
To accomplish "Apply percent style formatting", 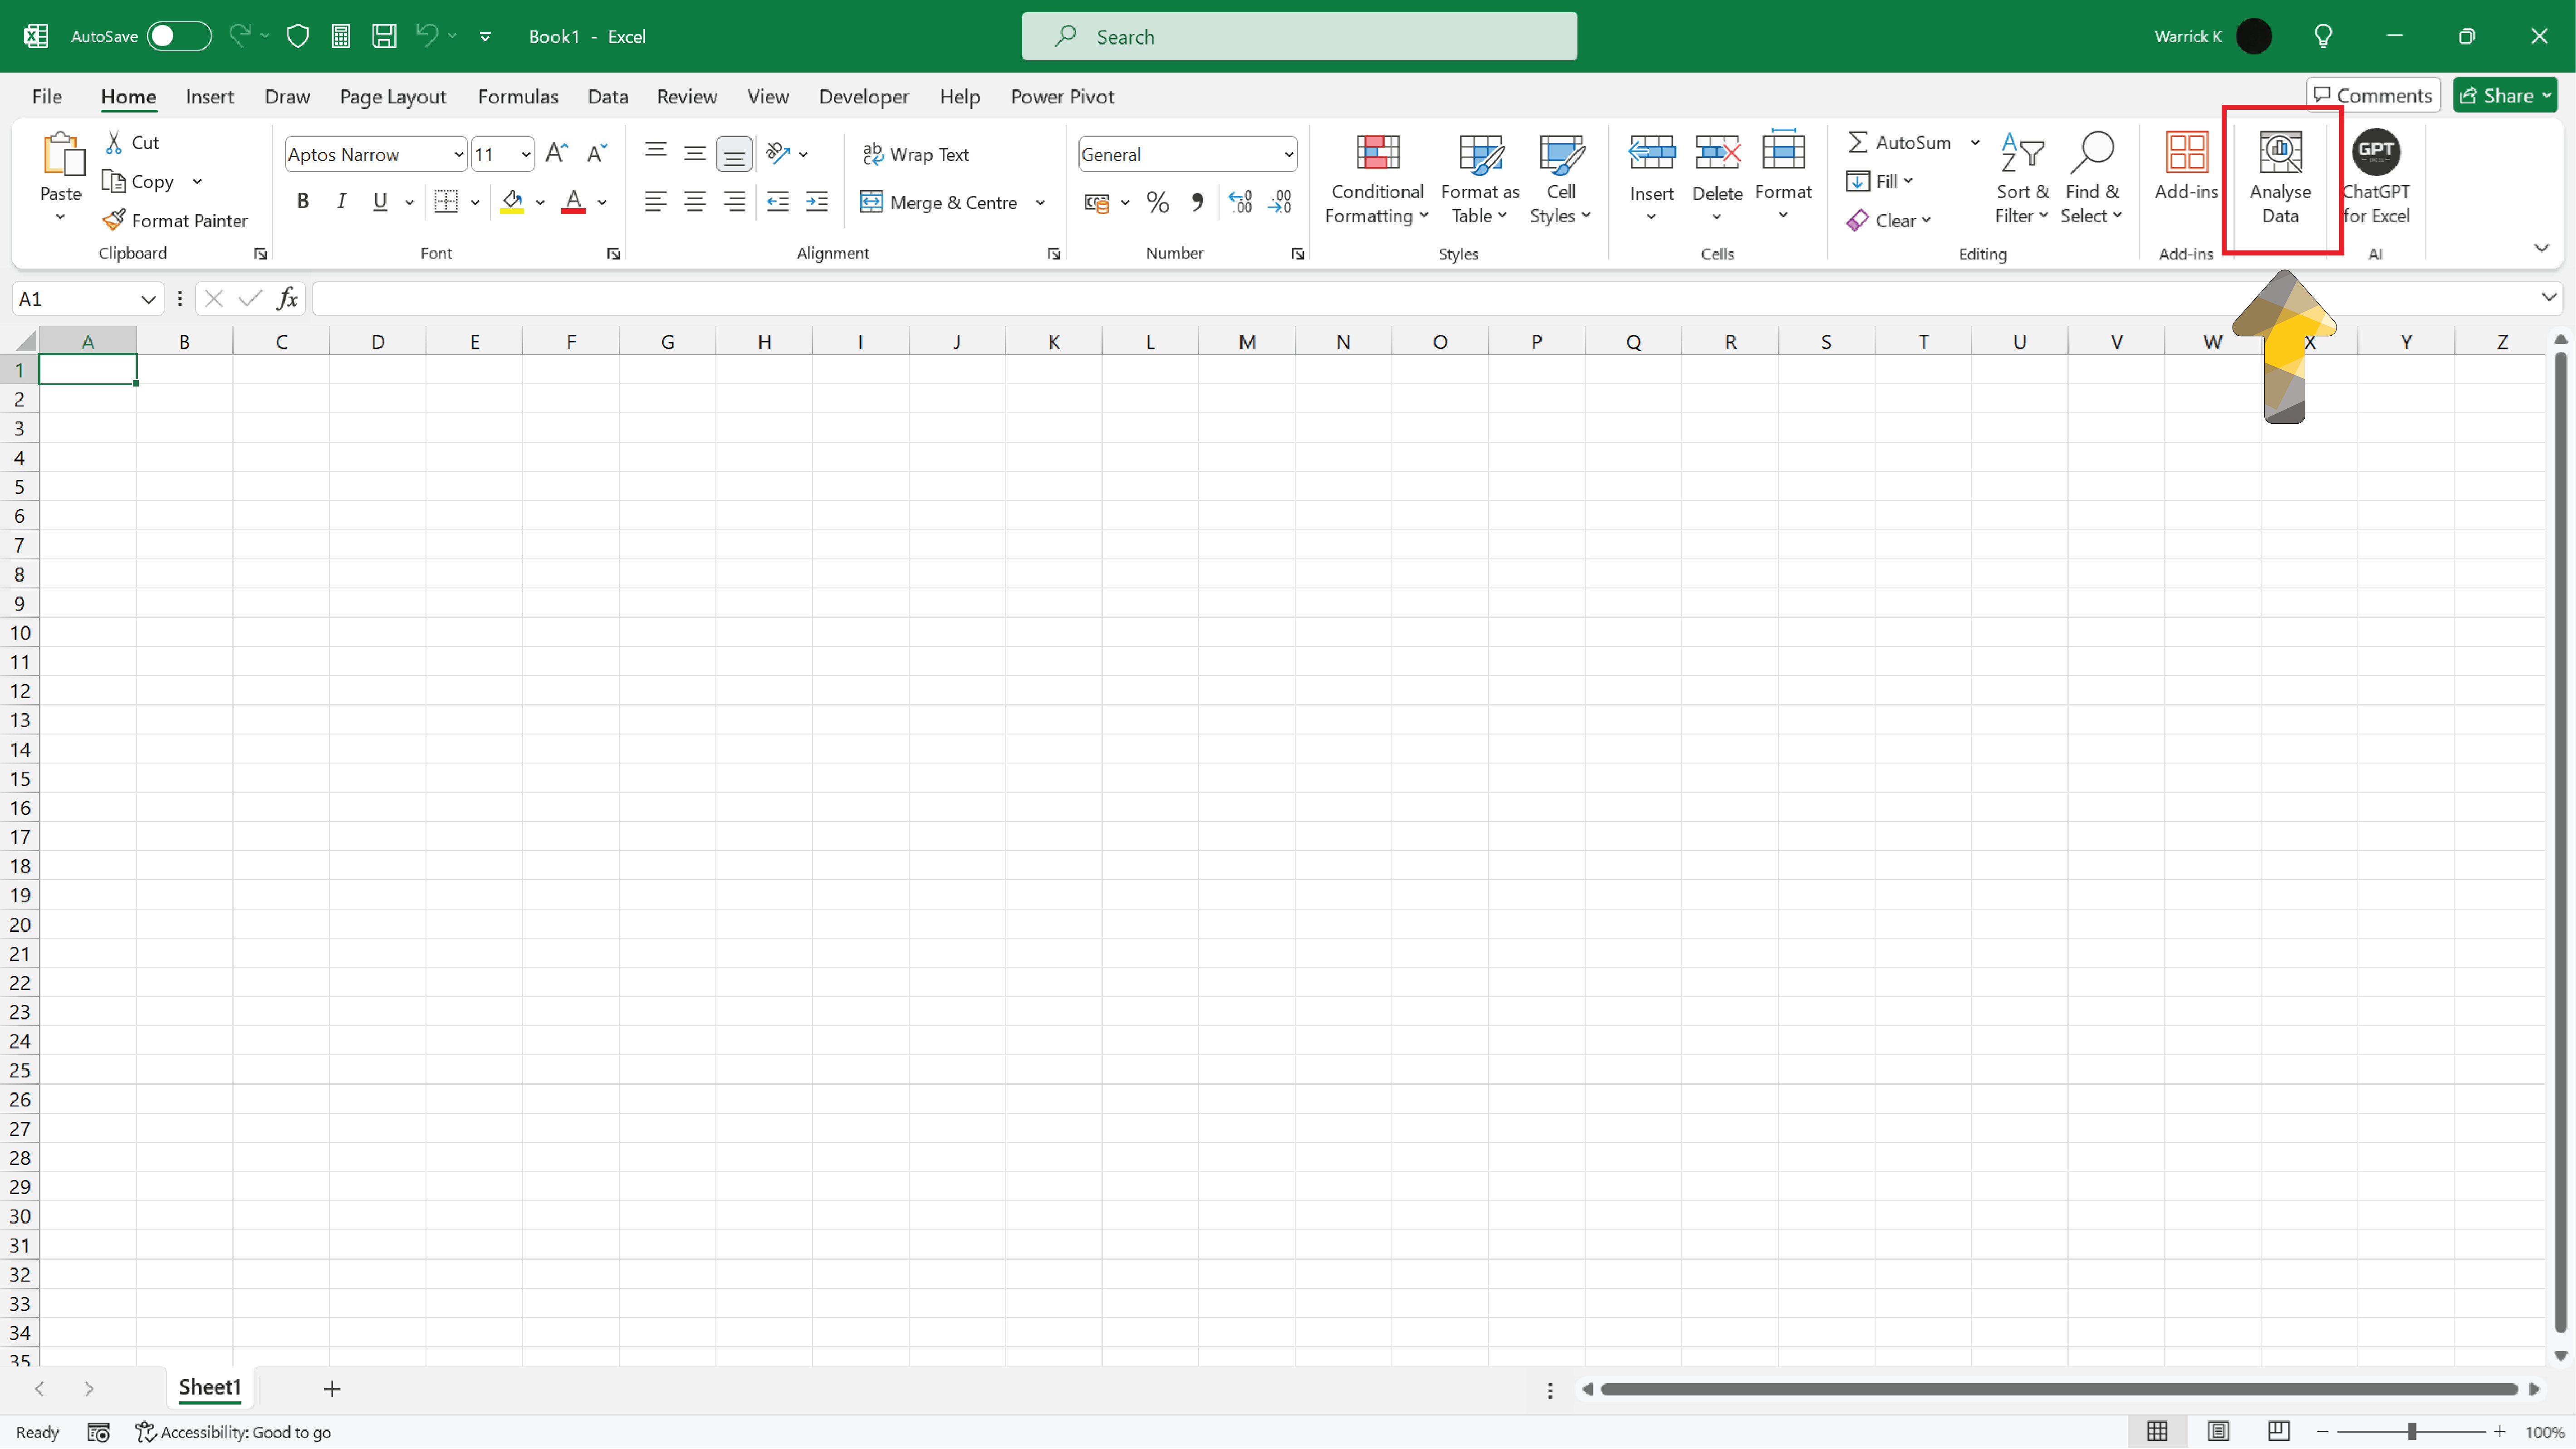I will [x=1158, y=203].
